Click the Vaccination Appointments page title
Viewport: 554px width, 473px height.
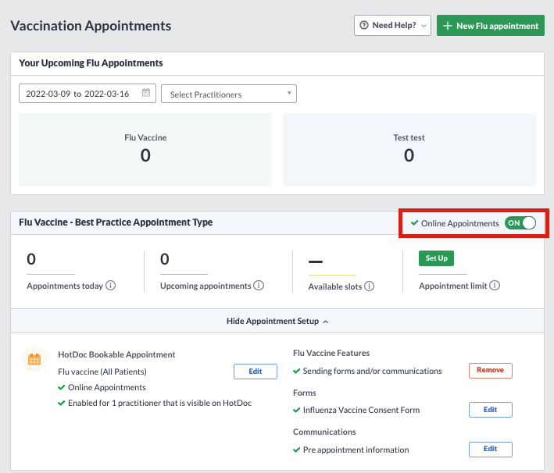pos(91,26)
